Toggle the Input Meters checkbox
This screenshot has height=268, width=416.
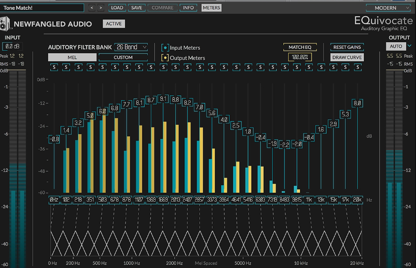coord(165,48)
